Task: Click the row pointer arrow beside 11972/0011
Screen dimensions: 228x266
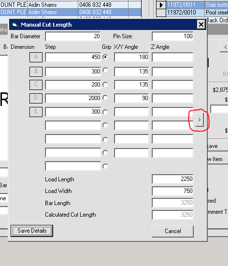Action: point(161,5)
